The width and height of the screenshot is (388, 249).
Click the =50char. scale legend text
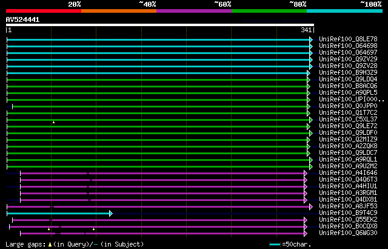[x=296, y=244]
